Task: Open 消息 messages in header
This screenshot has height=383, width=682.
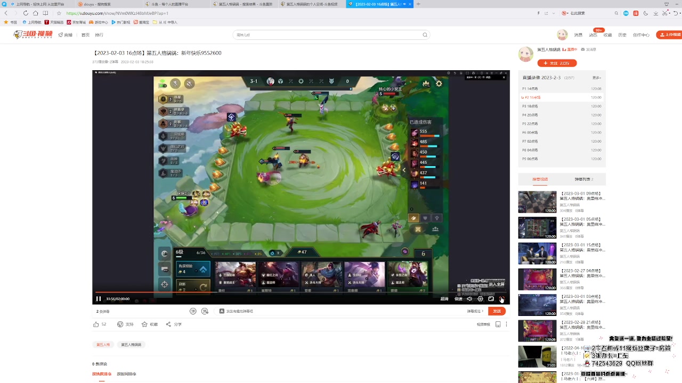Action: point(578,35)
